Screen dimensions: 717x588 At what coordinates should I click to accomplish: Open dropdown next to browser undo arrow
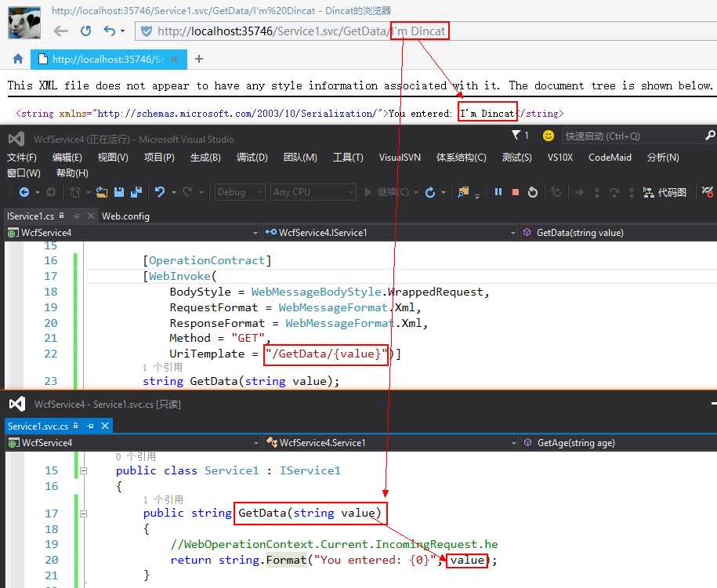(x=122, y=31)
